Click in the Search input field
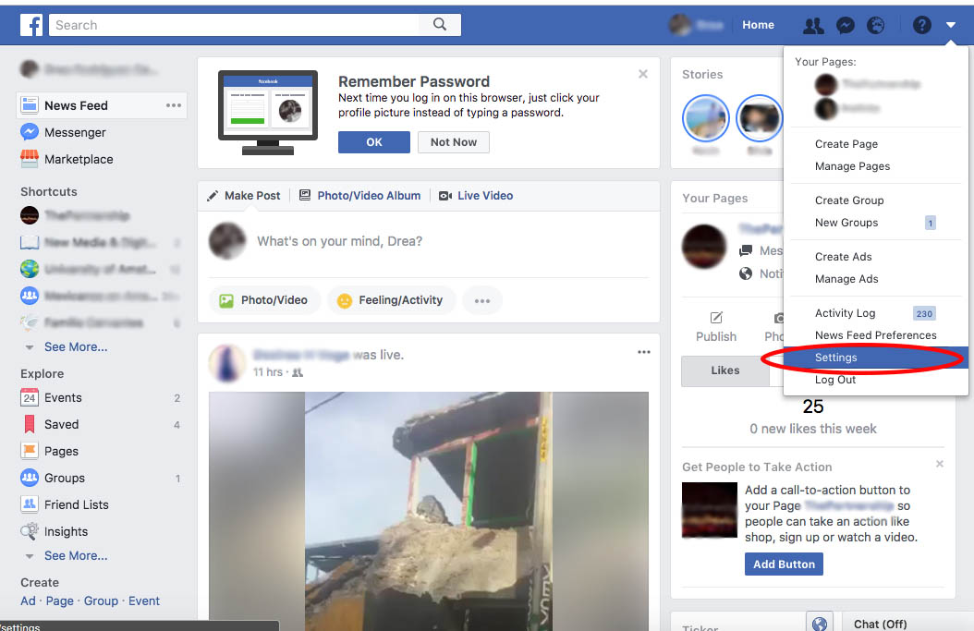The width and height of the screenshot is (974, 631). tap(234, 25)
